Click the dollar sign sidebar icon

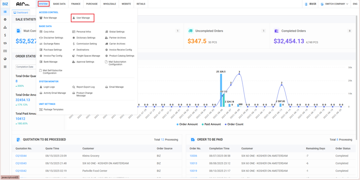point(5,35)
